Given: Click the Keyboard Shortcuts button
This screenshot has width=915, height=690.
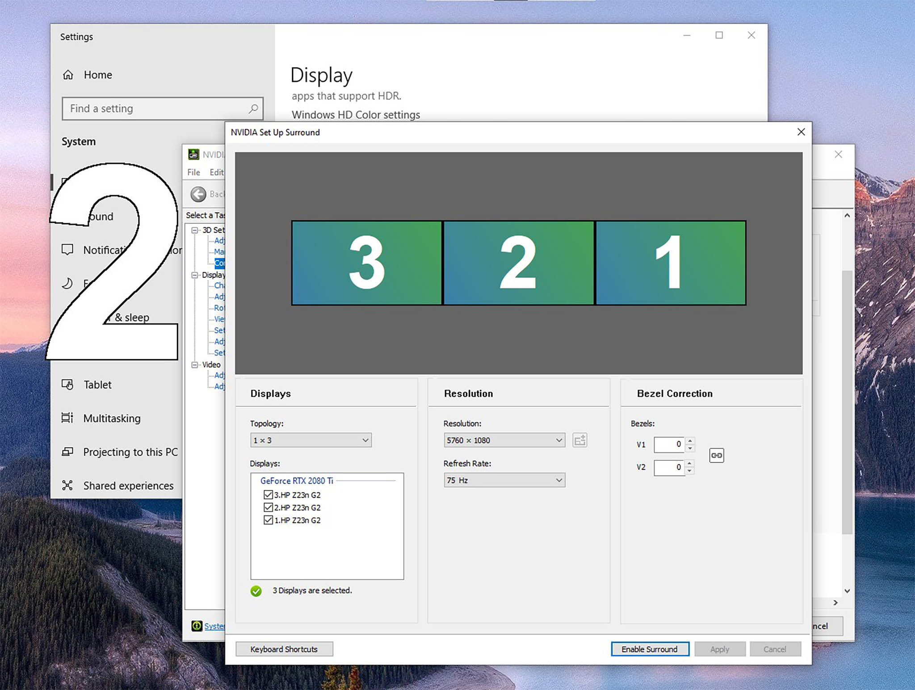Looking at the screenshot, I should pos(284,649).
